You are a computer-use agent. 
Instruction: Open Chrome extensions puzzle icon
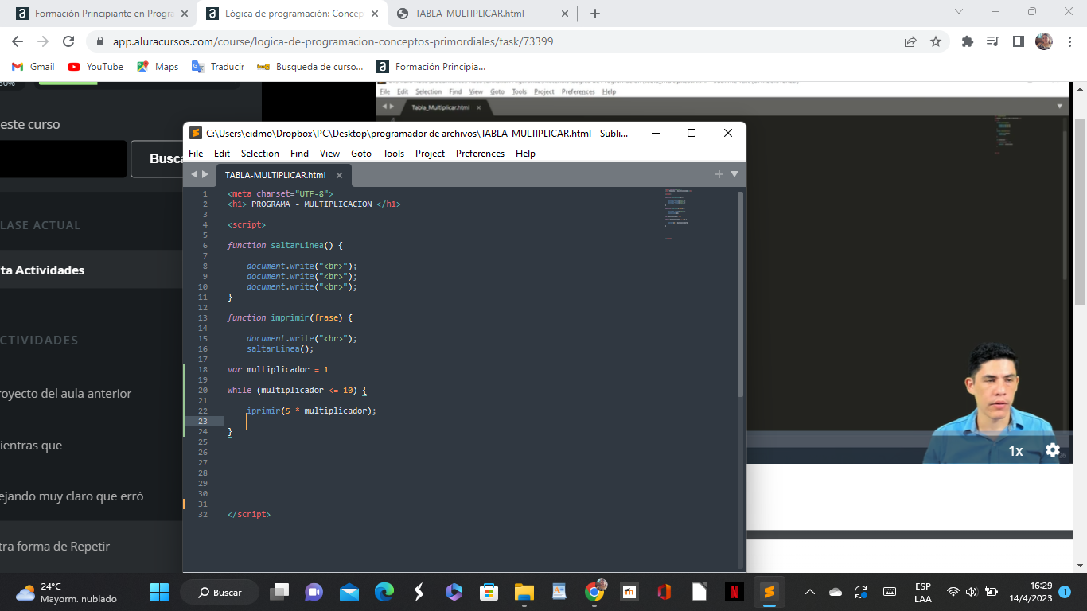pyautogui.click(x=968, y=41)
